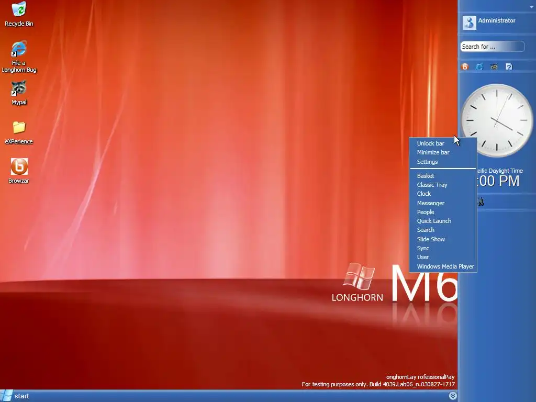Click the Administrator name in sidebar
Screen dimensions: 536x402
(x=497, y=20)
